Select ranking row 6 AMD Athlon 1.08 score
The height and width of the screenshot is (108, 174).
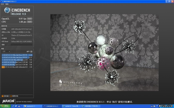tap(17, 67)
